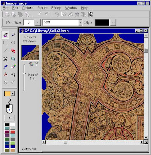Click the triangle icon in top toolbar
151x155 pixels.
[70, 14]
